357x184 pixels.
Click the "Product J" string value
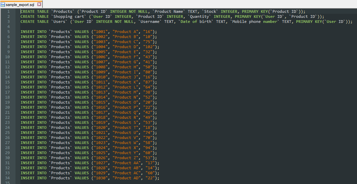tap(126, 77)
